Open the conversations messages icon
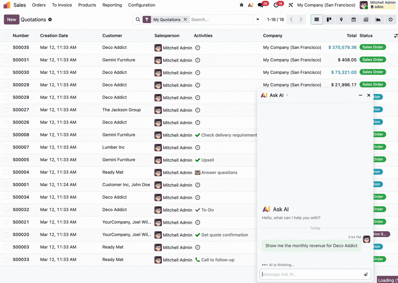 coord(260,5)
